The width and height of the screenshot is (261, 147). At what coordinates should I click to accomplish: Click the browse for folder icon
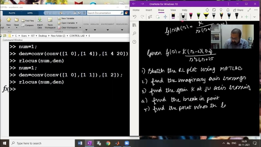point(4,36)
